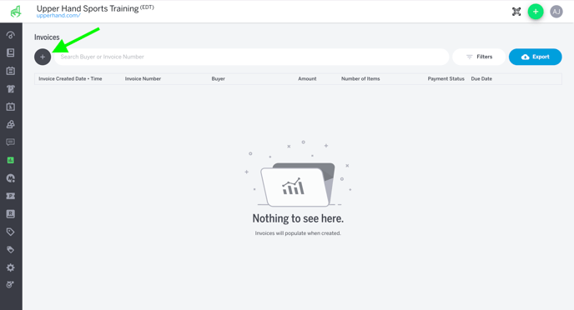Open the settings gear icon in sidebar
Image resolution: width=574 pixels, height=310 pixels.
coord(11,267)
